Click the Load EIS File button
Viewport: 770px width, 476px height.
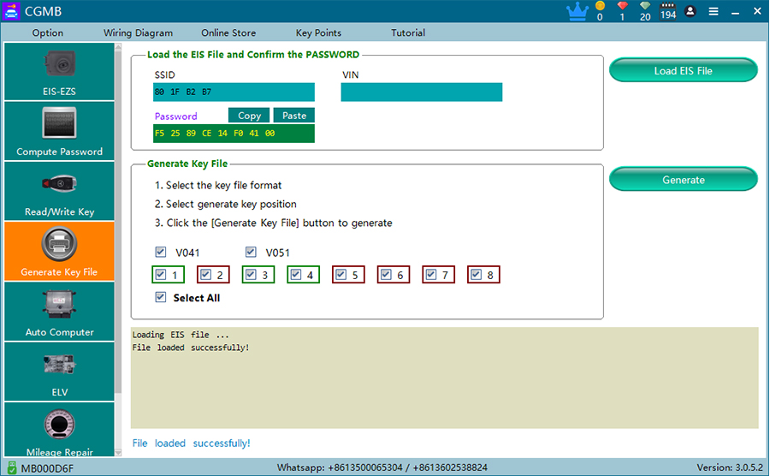[x=683, y=71]
